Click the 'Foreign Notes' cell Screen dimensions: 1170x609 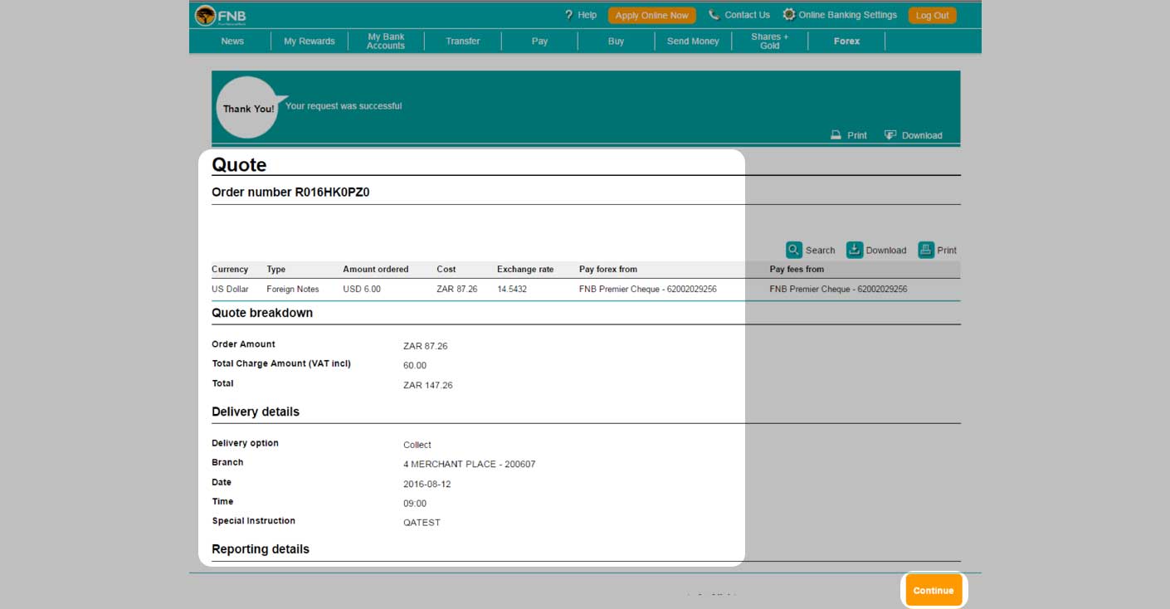click(293, 290)
